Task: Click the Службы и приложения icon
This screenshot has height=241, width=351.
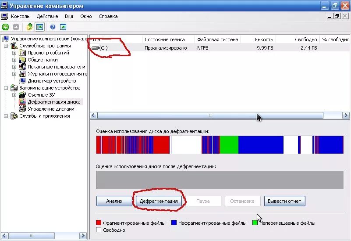Action: (14, 116)
